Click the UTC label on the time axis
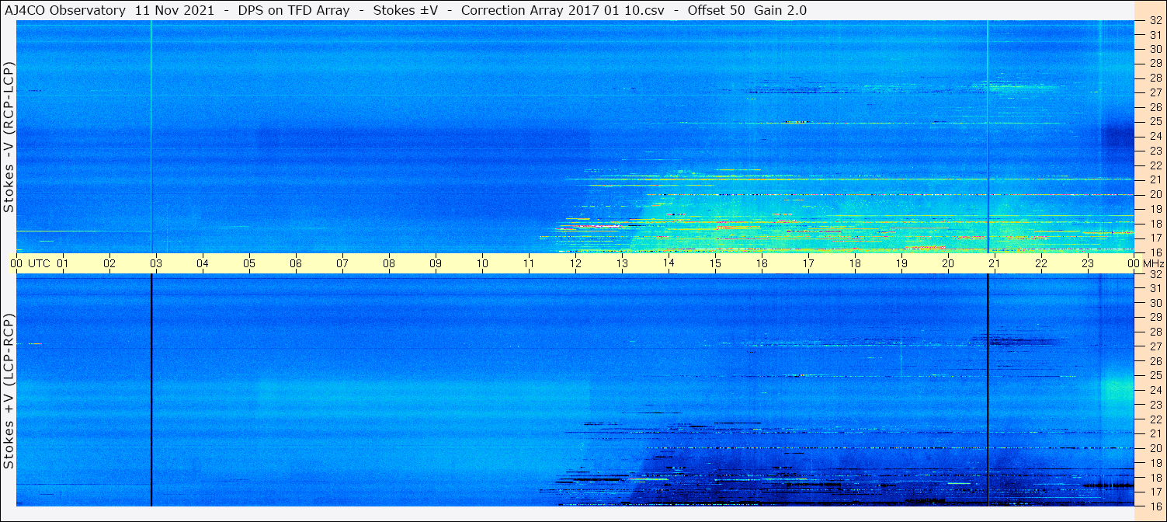 click(40, 263)
